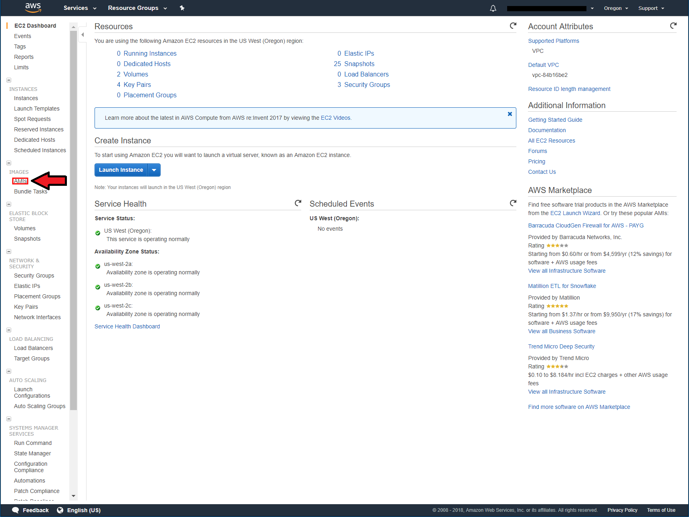Open Trend Micro Deep Security listing
The width and height of the screenshot is (689, 517).
(x=561, y=346)
